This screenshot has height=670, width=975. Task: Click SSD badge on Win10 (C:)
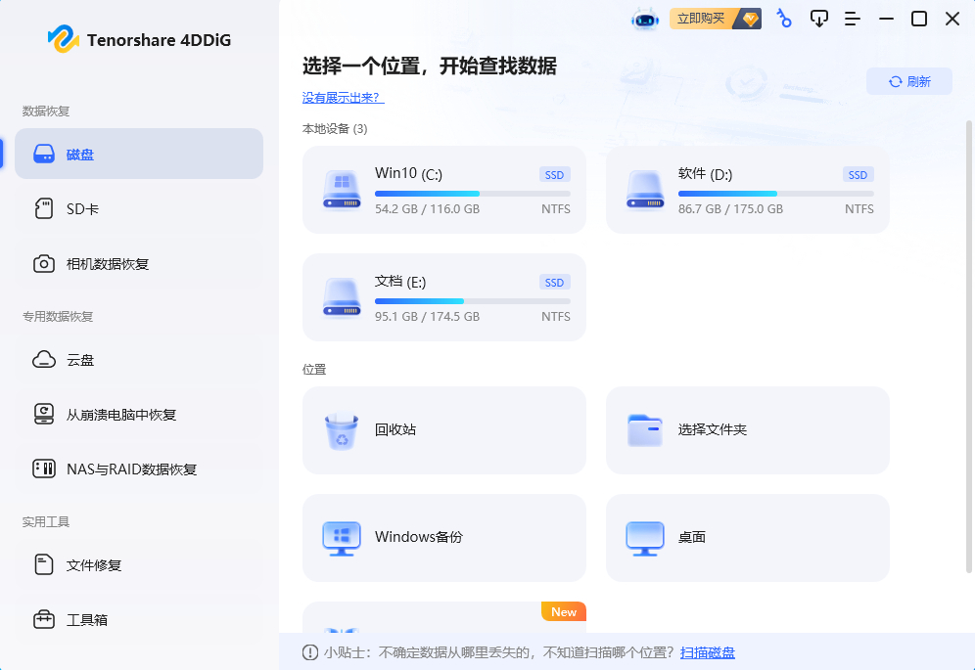[x=555, y=175]
